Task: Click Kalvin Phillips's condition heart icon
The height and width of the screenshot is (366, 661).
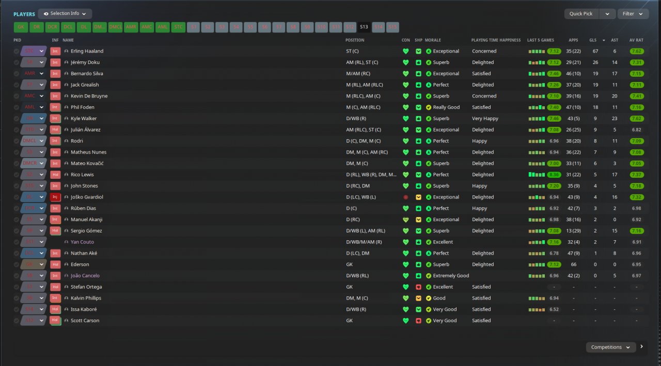Action: 405,298
